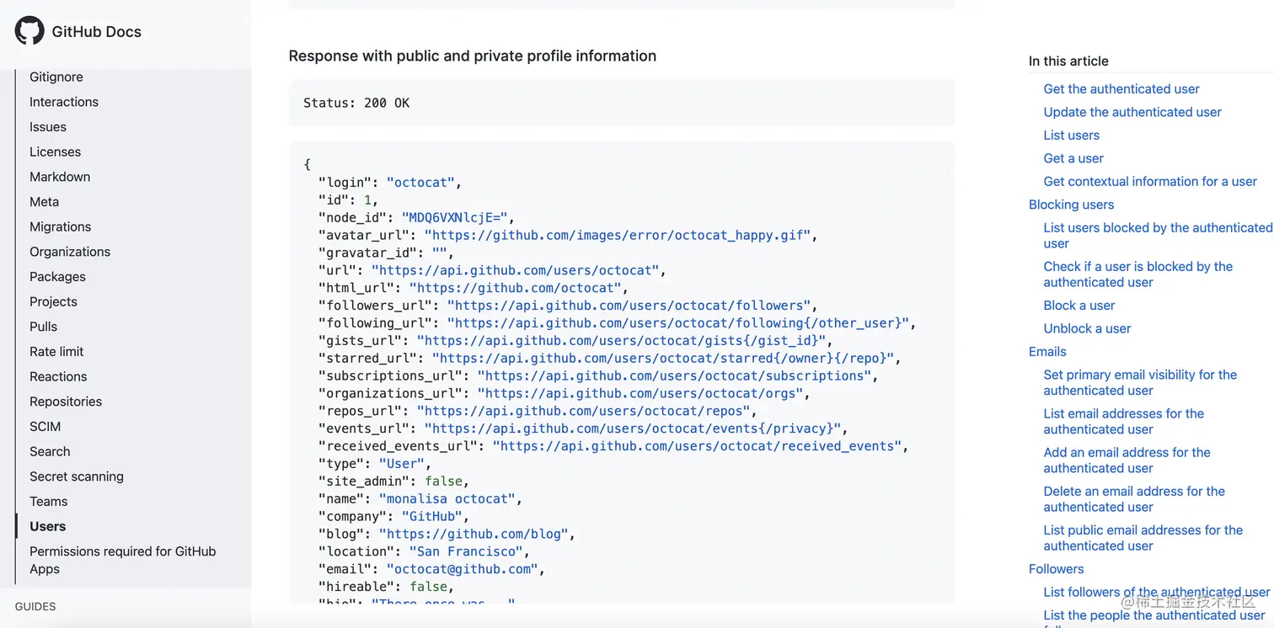Select the active Users sidebar item
Screen dimensions: 1274x628
coord(48,526)
